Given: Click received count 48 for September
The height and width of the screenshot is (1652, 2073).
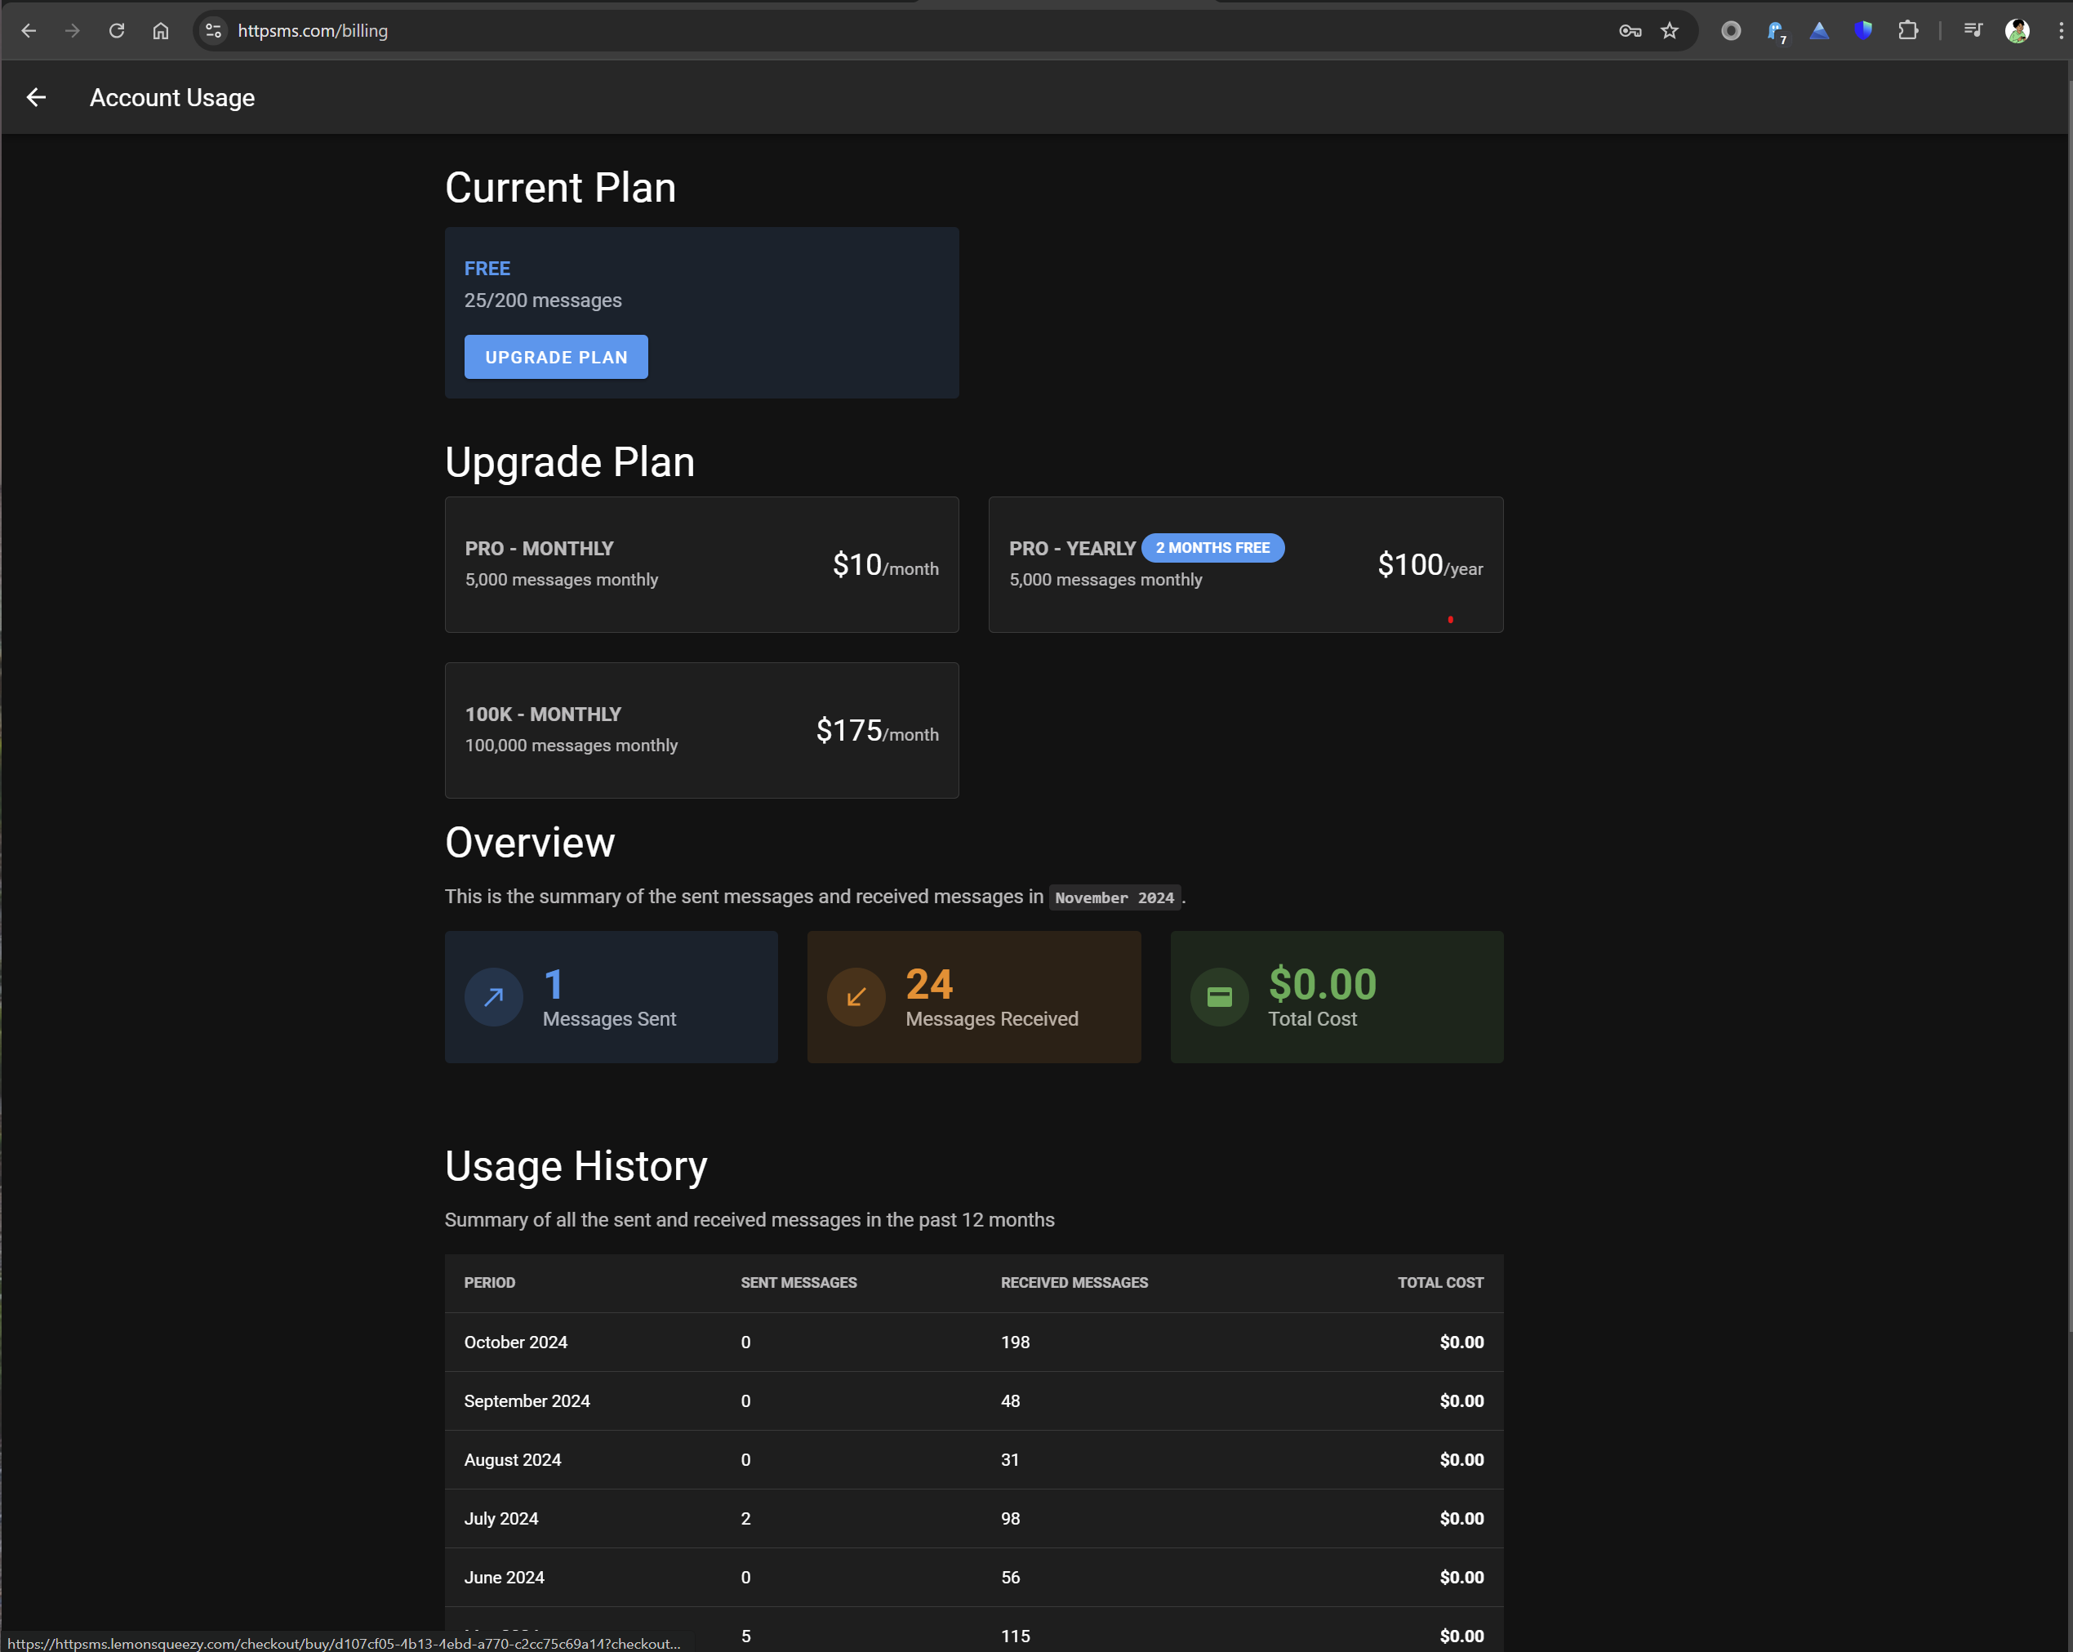Looking at the screenshot, I should (1011, 1401).
